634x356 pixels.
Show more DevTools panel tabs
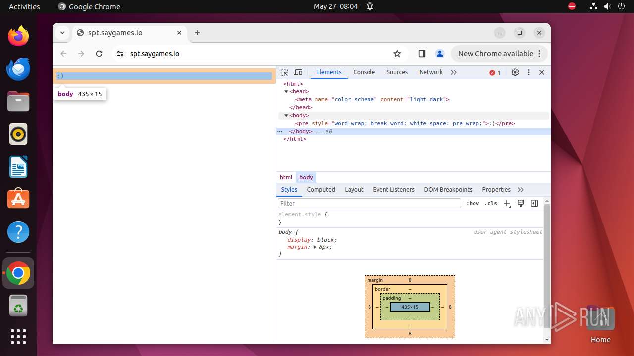pos(454,72)
